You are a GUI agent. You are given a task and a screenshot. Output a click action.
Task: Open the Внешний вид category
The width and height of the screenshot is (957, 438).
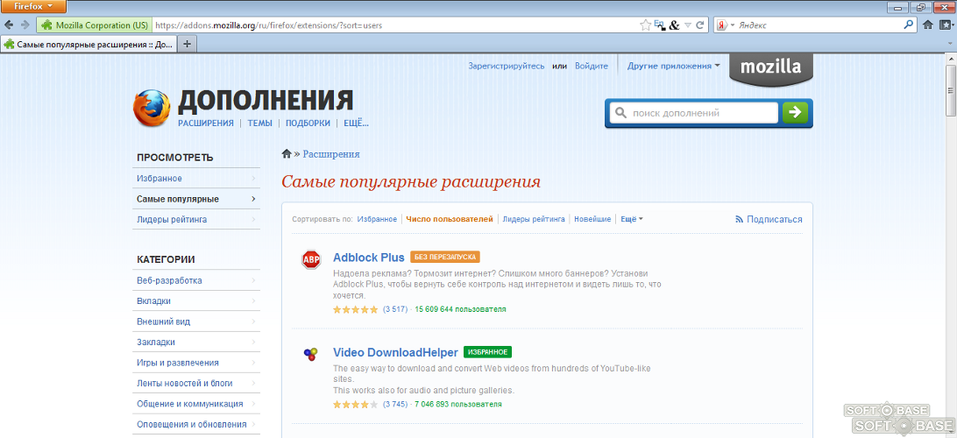click(x=196, y=321)
